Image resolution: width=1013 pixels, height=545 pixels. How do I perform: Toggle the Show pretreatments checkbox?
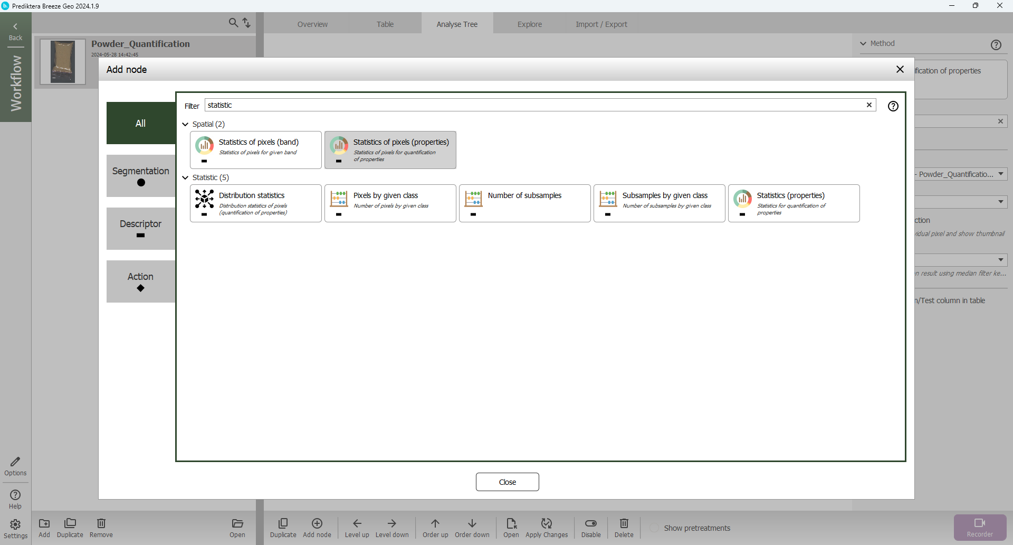654,528
